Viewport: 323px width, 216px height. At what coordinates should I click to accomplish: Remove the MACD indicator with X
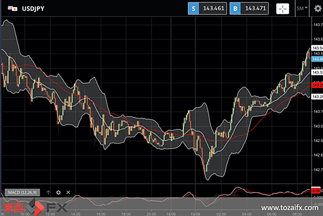[x=68, y=192]
